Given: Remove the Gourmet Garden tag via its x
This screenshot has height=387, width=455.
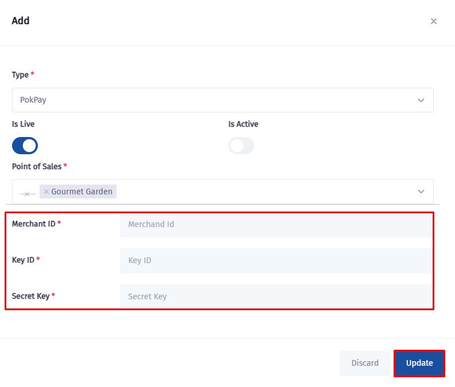Looking at the screenshot, I should point(46,191).
